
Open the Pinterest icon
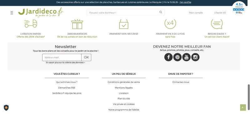pyautogui.click(x=177, y=57)
